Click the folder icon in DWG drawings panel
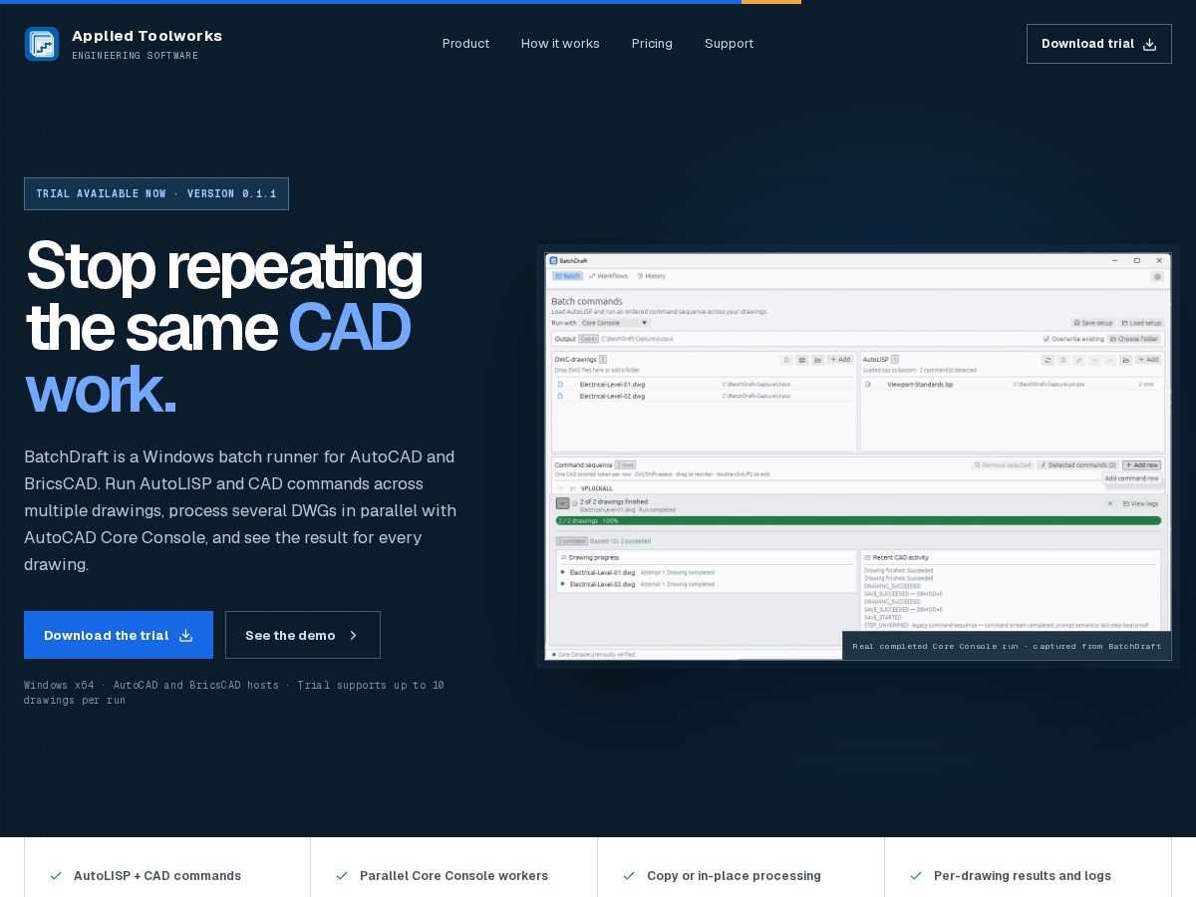This screenshot has width=1196, height=897. coord(817,360)
